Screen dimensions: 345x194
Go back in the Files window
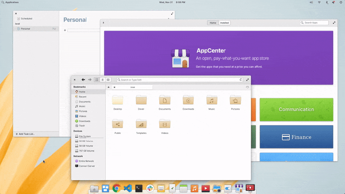coord(83,80)
